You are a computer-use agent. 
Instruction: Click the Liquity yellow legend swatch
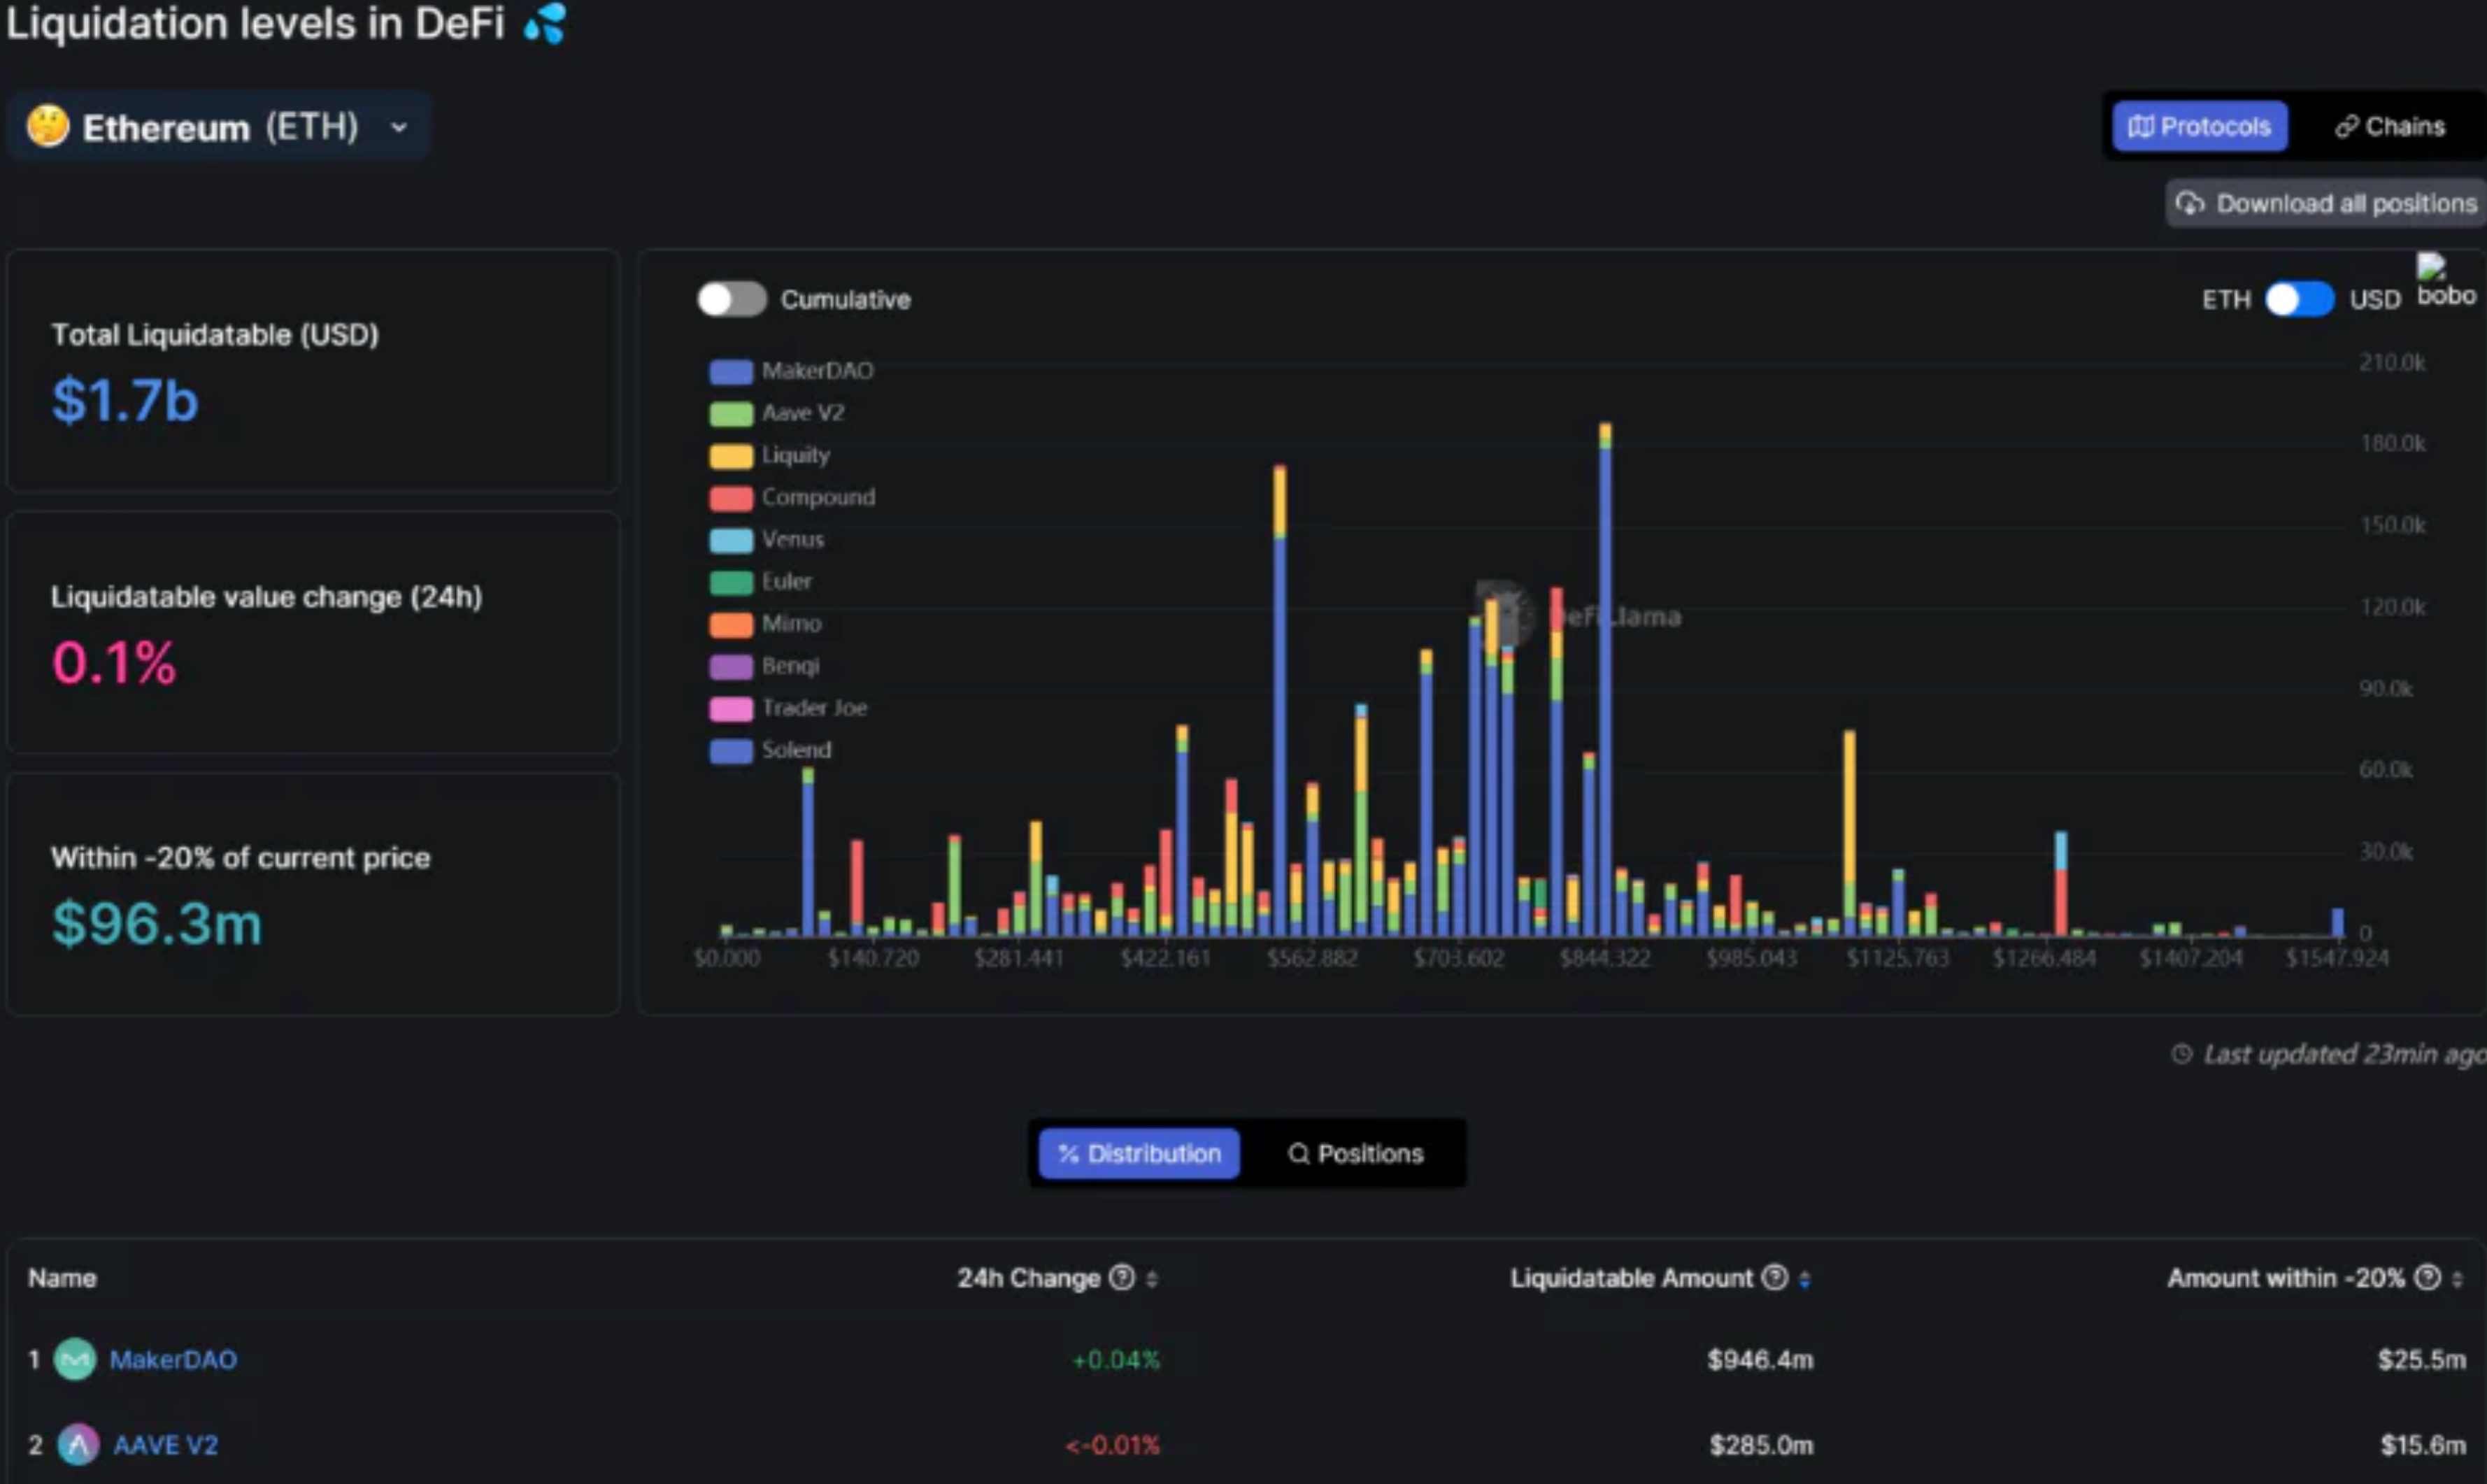pos(730,456)
